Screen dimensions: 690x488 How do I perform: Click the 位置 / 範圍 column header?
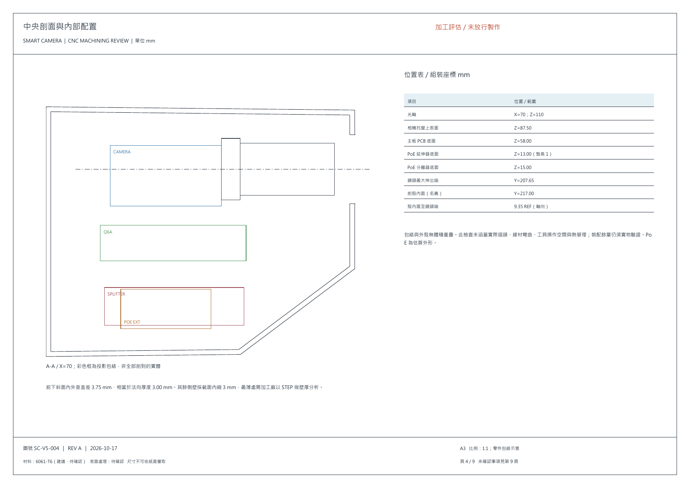(525, 102)
